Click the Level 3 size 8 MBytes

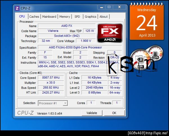click(x=94, y=92)
